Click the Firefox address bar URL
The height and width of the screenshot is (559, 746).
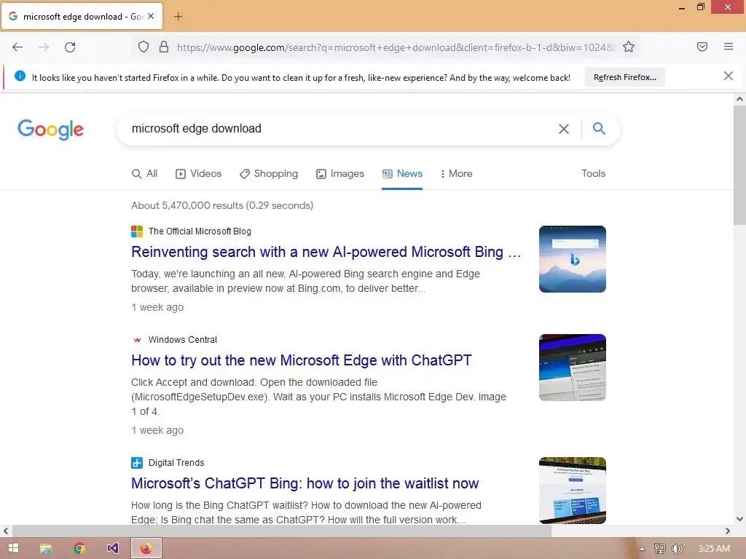pyautogui.click(x=395, y=47)
